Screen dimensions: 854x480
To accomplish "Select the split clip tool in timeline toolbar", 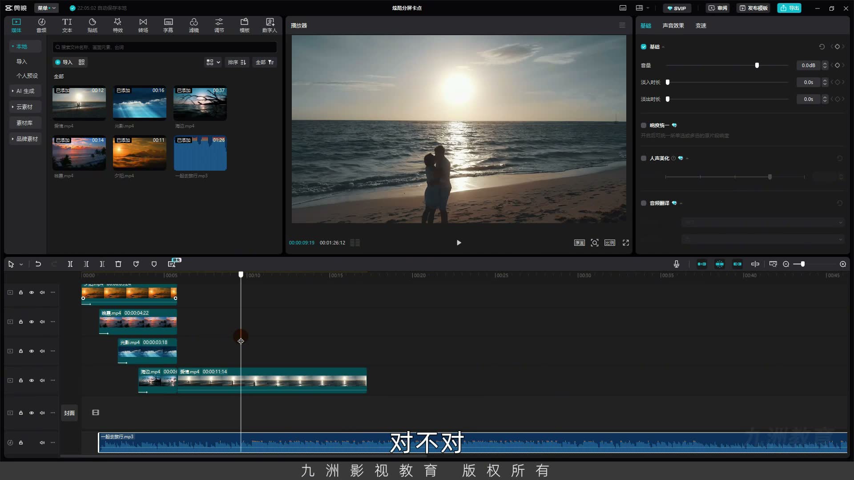I will pyautogui.click(x=70, y=264).
